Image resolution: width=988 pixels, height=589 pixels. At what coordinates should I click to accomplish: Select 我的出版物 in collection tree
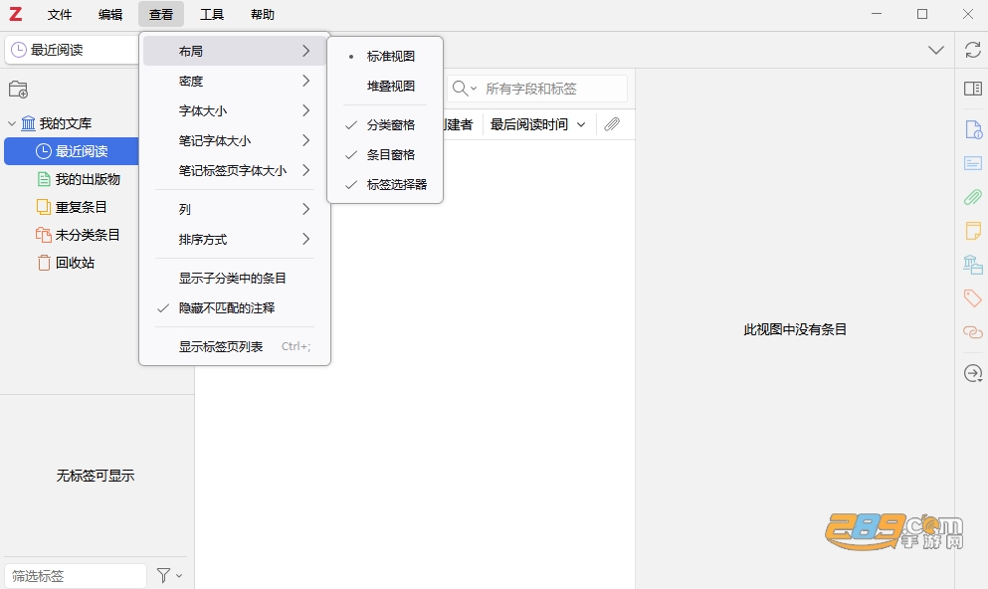88,179
